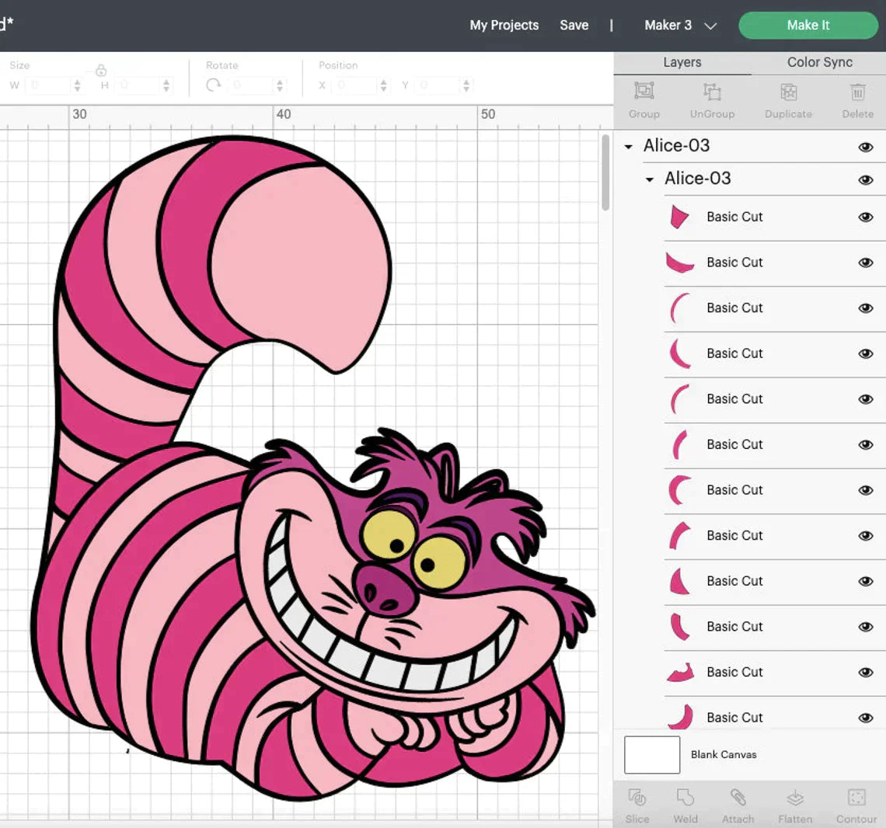The width and height of the screenshot is (886, 828).
Task: Toggle visibility of the second Basic Cut layer
Action: pyautogui.click(x=865, y=263)
